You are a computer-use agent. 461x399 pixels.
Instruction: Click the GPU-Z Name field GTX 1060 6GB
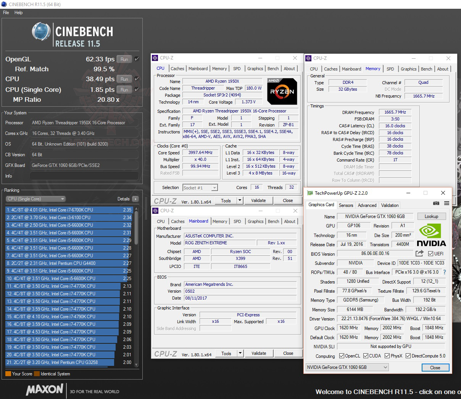tap(375, 216)
